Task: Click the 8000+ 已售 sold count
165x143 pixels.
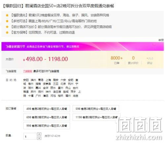Action: [x=117, y=60]
